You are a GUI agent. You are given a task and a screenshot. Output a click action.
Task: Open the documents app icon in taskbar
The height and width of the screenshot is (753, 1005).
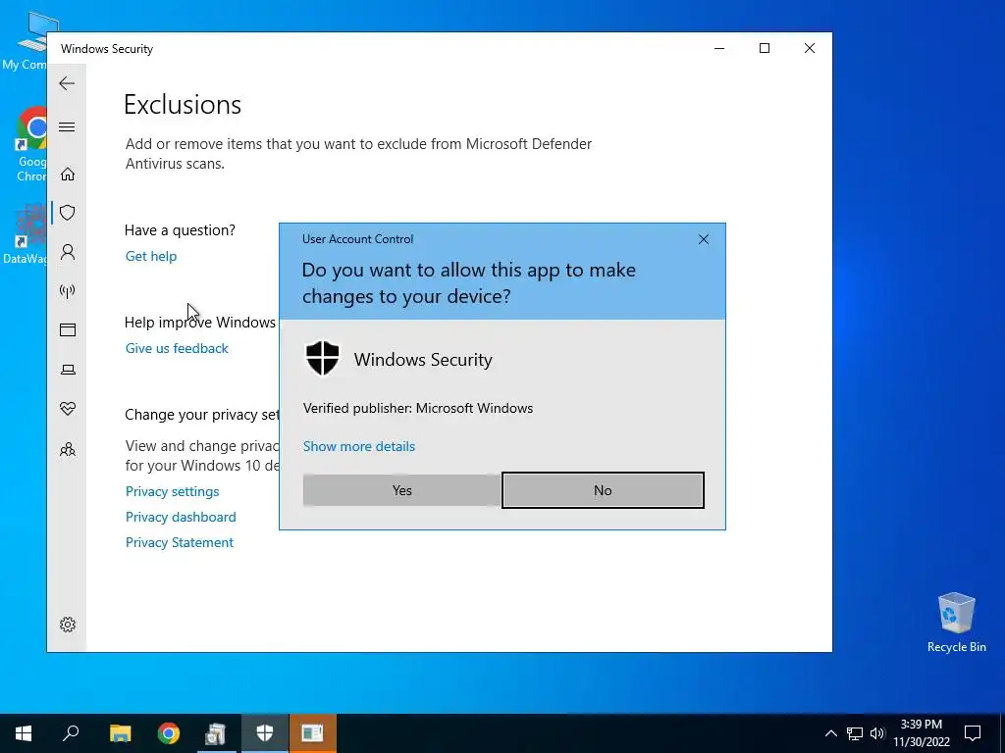coord(216,733)
